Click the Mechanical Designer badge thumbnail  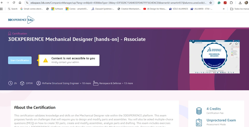pyautogui.click(x=215, y=57)
